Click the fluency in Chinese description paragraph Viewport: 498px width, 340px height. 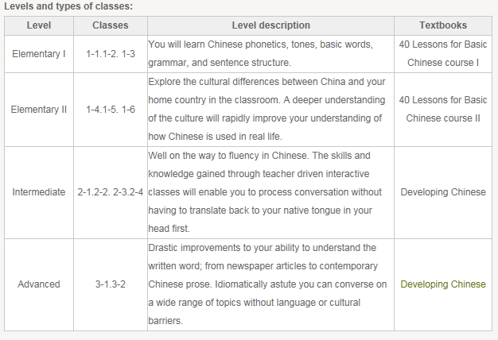coord(265,192)
